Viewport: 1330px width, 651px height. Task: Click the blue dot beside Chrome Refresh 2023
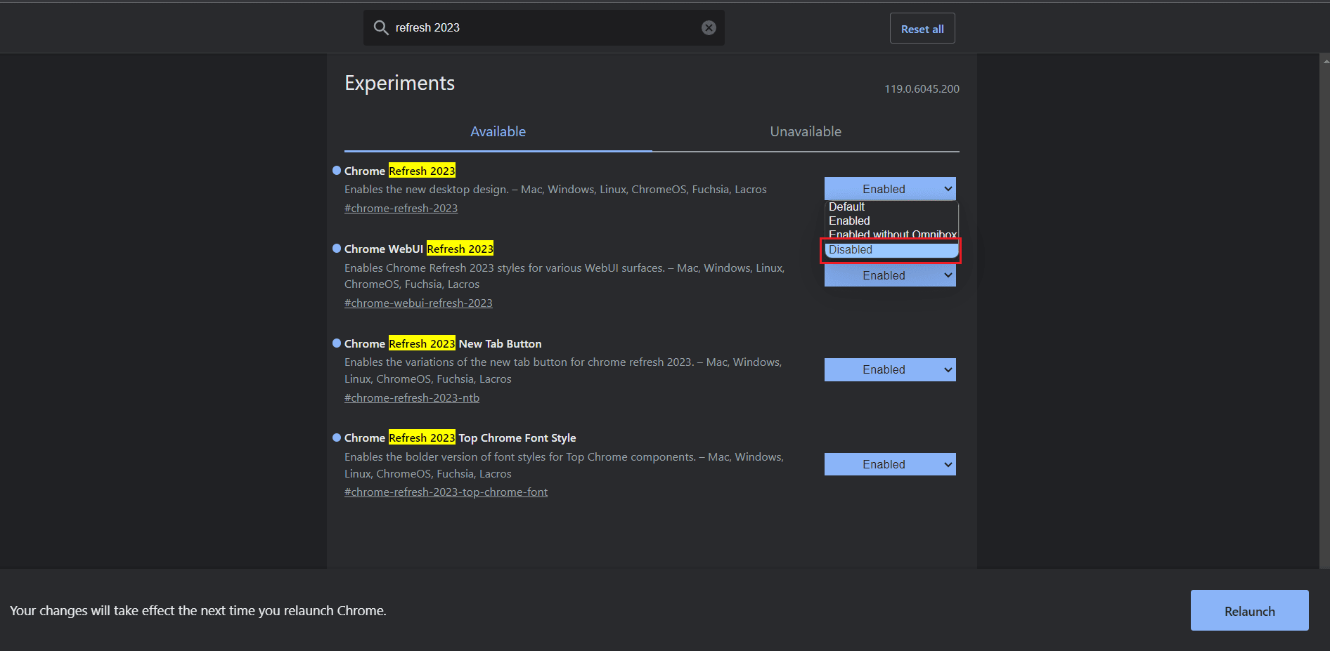tap(337, 171)
